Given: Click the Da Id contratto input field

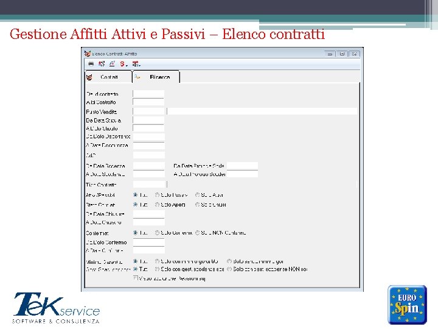Looking at the screenshot, I should point(148,94).
